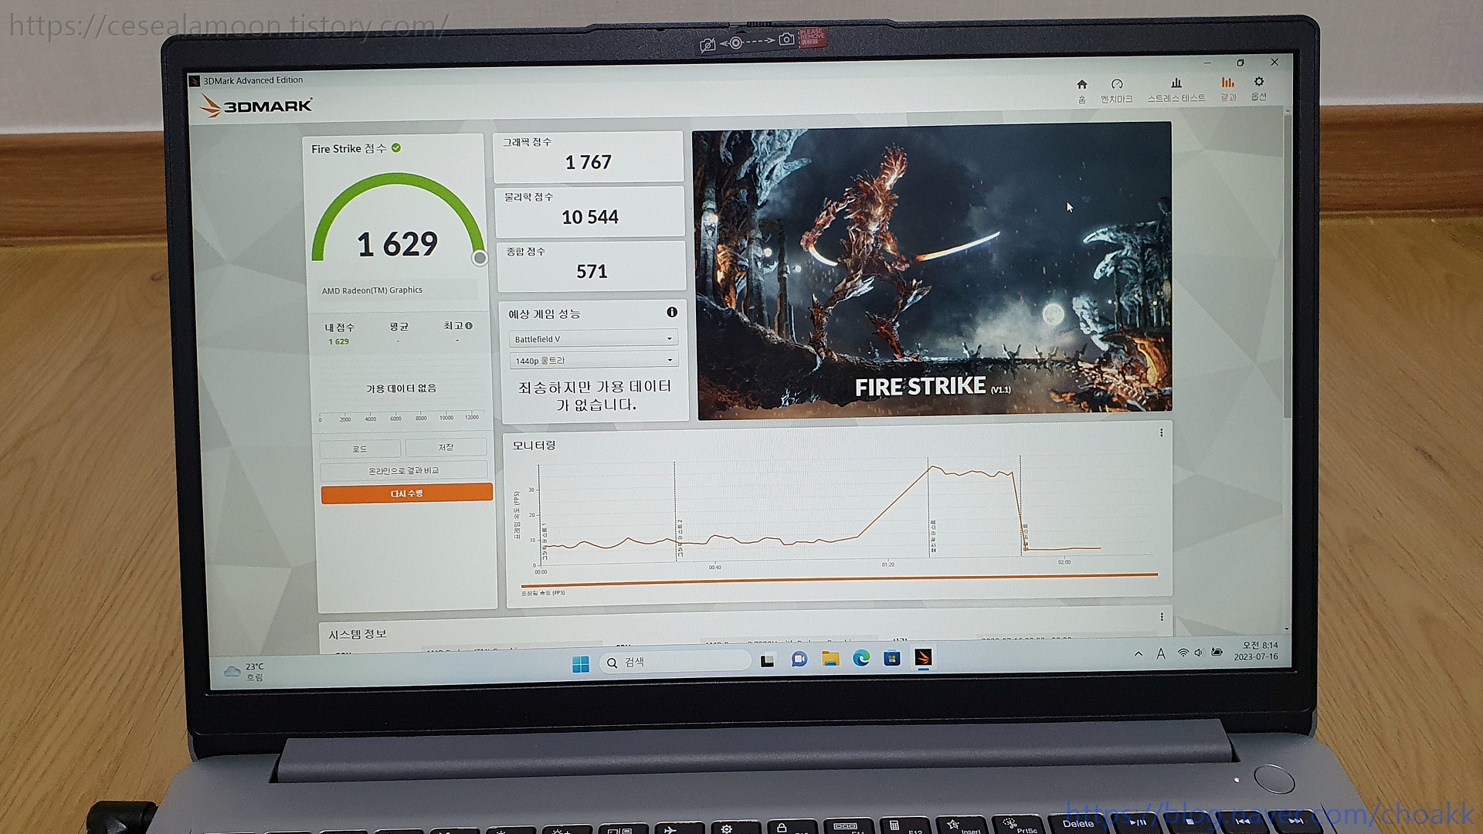Open the clock and date 2023-07-16
Image resolution: width=1483 pixels, height=834 pixels.
1257,650
